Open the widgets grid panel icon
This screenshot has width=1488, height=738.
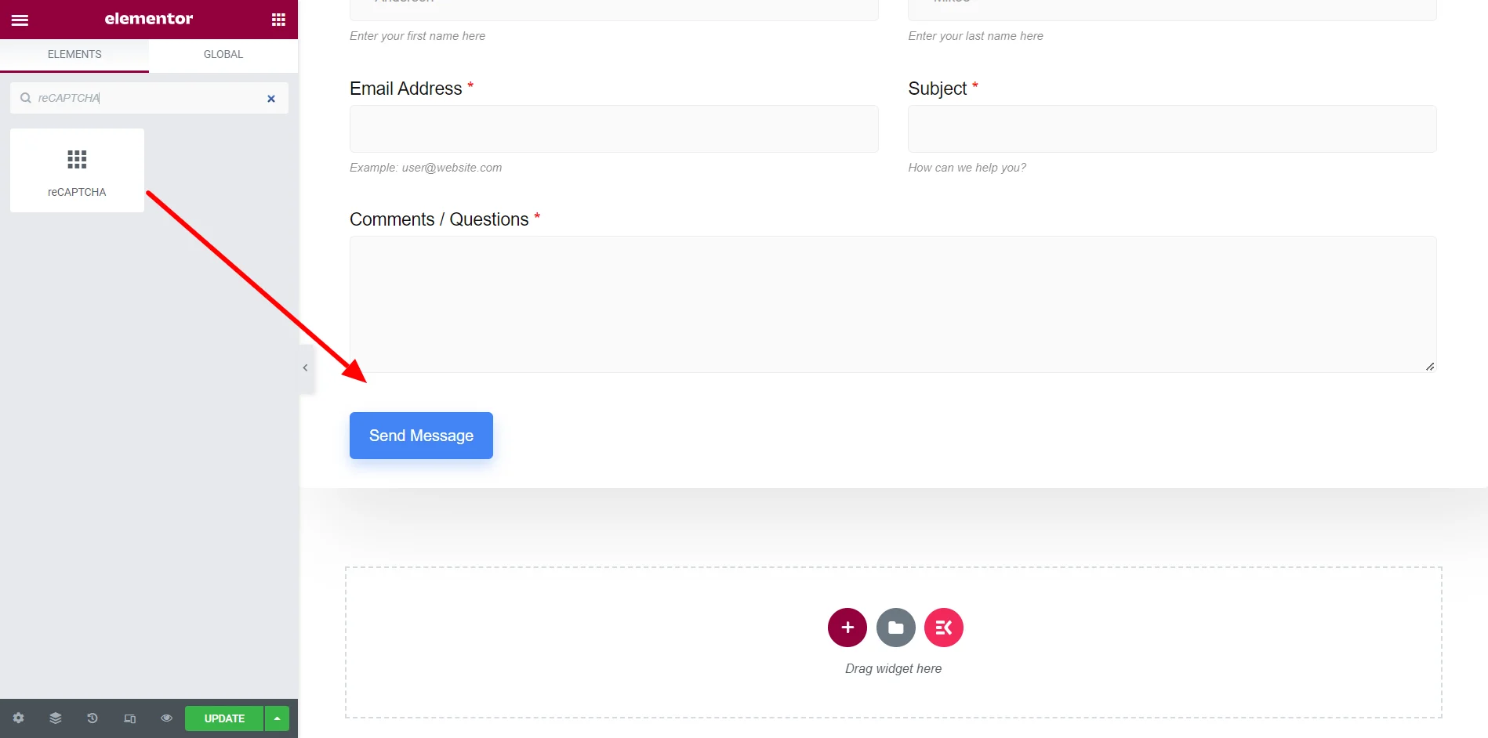click(x=278, y=20)
